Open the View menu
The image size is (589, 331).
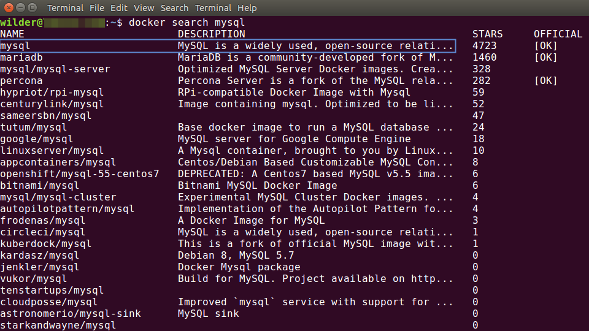[144, 8]
